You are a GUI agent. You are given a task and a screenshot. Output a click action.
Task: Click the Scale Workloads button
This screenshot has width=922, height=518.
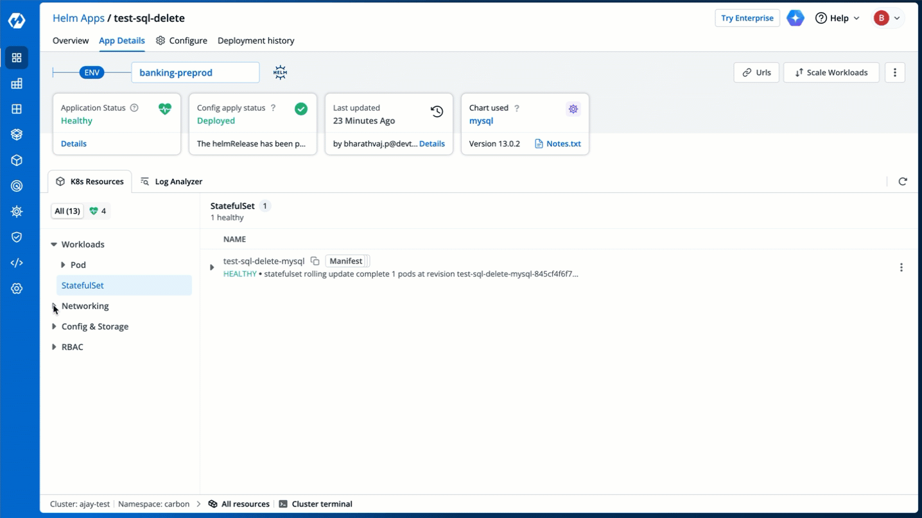point(831,72)
